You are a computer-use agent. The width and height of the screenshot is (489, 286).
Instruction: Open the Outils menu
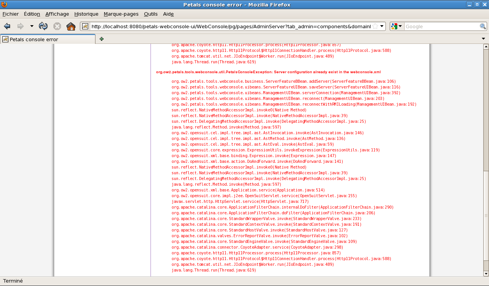tap(151, 14)
